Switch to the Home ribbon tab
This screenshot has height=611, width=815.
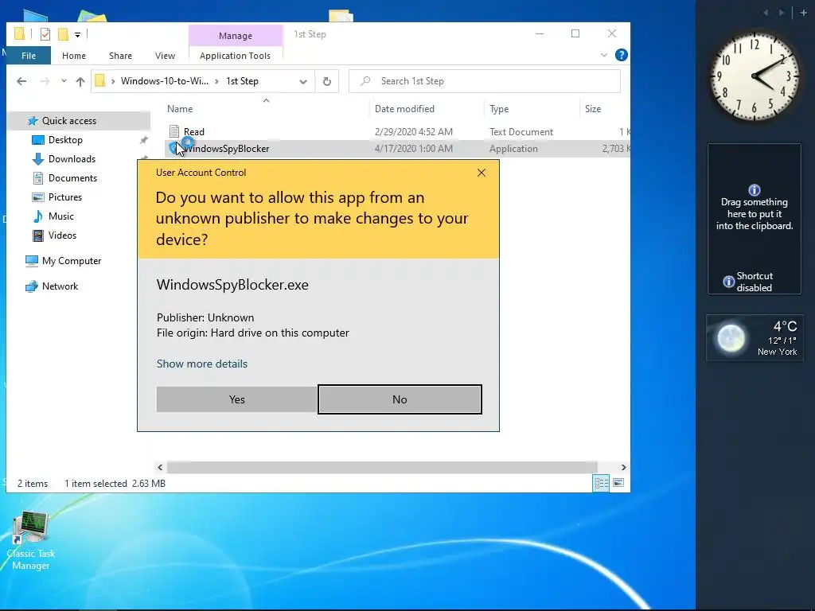[x=74, y=56]
